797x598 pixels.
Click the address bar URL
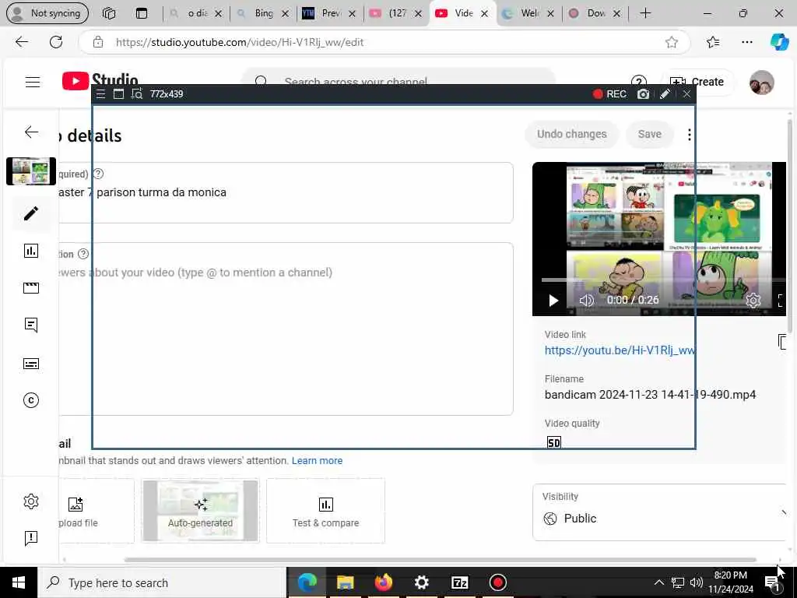pos(240,42)
